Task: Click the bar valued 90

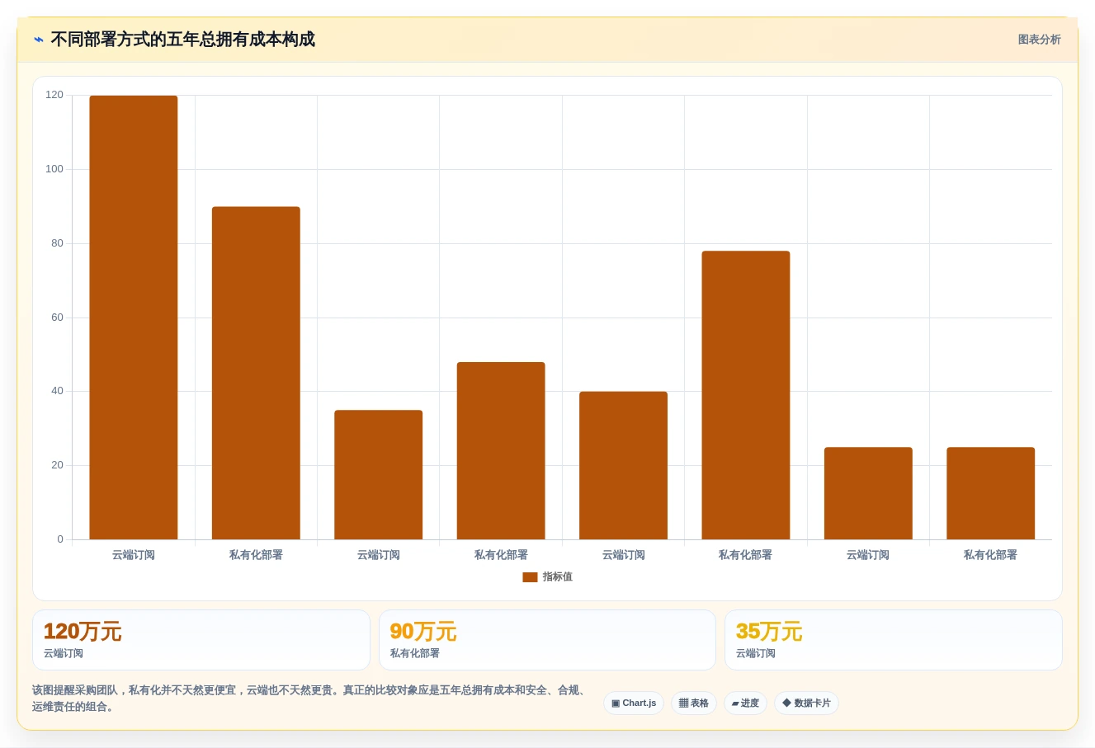Action: (256, 373)
